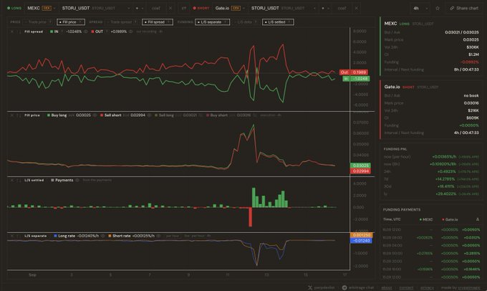Clear the long leg with its X icon

170,8
